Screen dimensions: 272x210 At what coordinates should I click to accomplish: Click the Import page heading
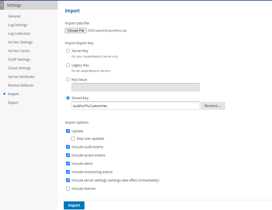(x=72, y=11)
